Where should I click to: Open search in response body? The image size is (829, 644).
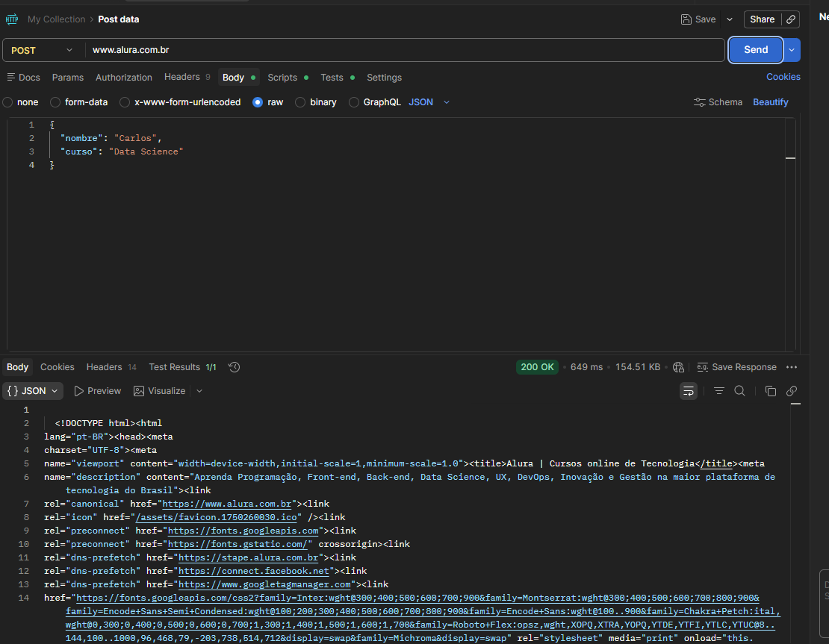point(739,391)
